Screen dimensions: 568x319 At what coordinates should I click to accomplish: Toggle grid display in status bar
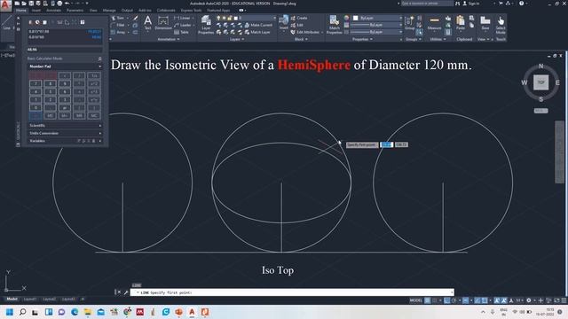(x=428, y=300)
